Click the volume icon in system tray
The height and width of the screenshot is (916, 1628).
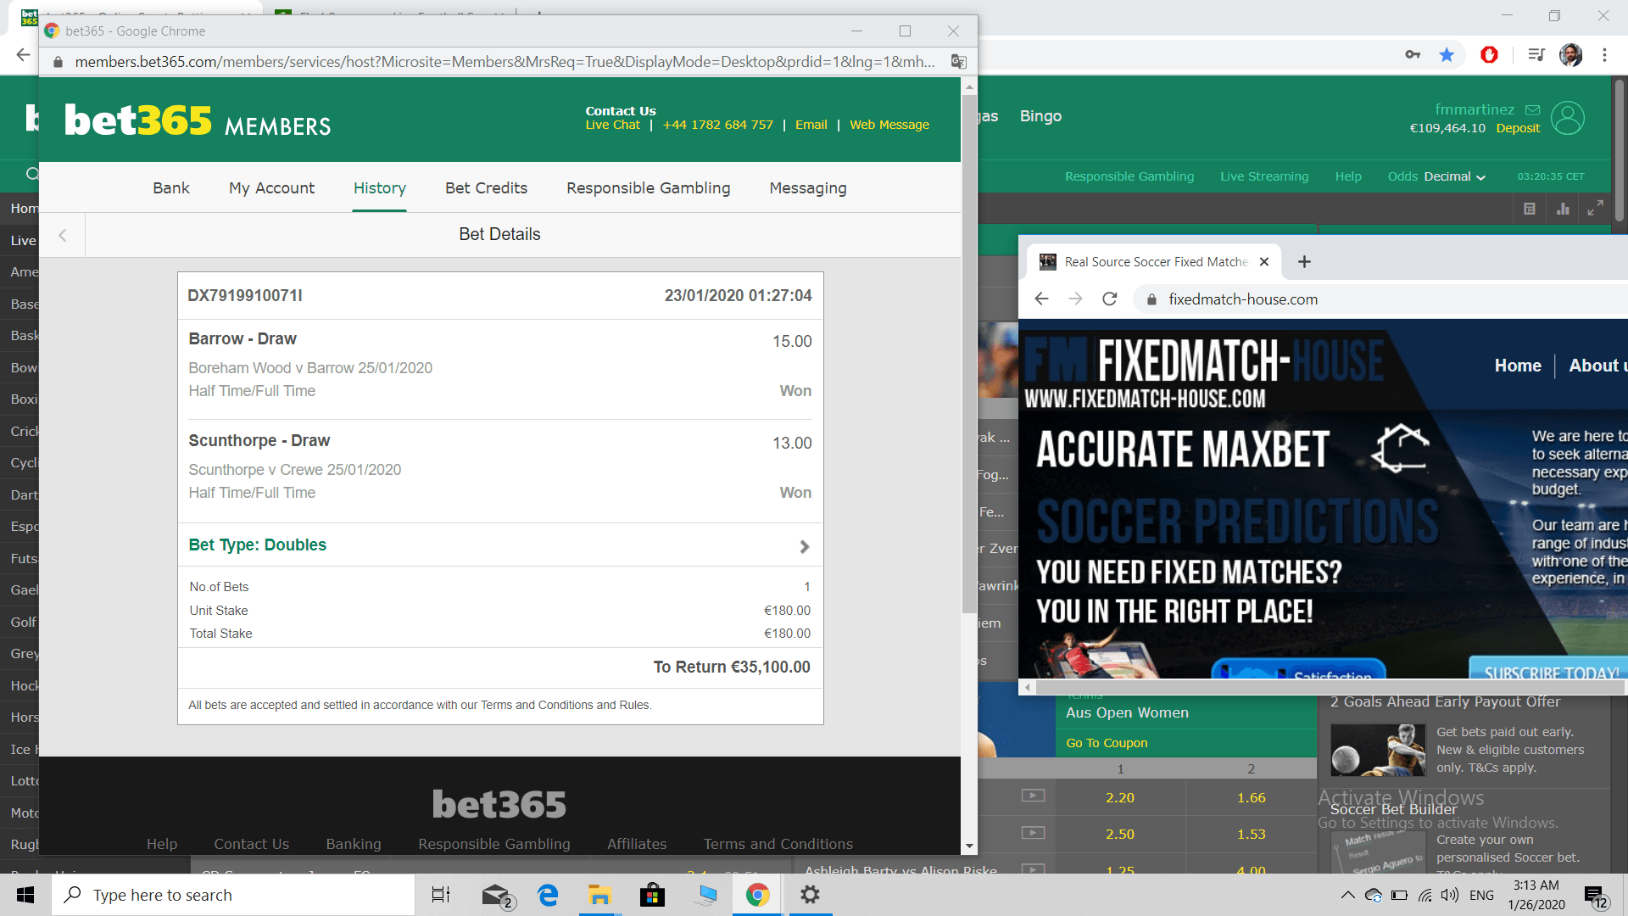1450,895
